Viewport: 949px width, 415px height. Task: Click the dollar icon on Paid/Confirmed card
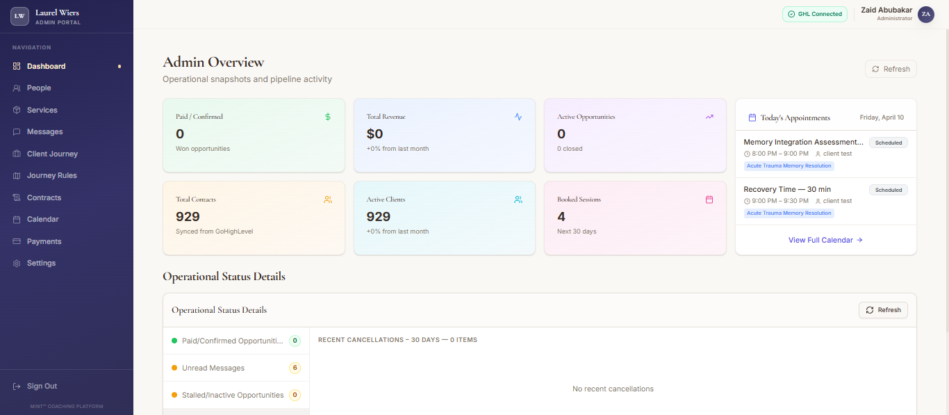[328, 117]
